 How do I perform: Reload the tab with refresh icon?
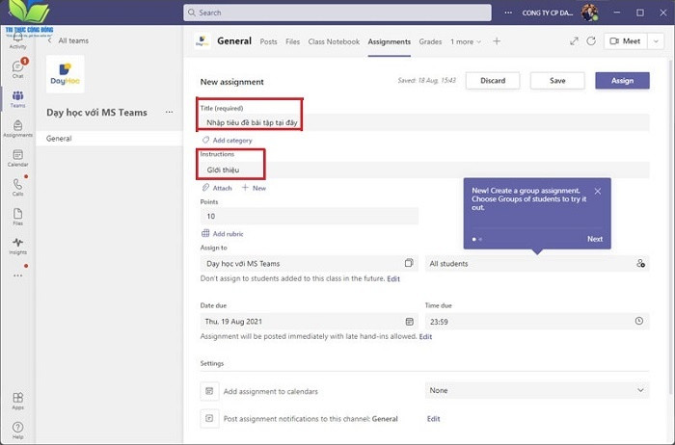[591, 41]
